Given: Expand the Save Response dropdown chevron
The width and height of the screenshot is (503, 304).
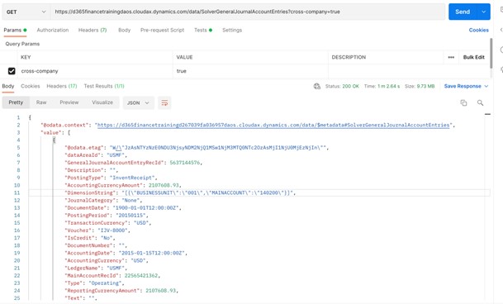Looking at the screenshot, I should pyautogui.click(x=486, y=86).
